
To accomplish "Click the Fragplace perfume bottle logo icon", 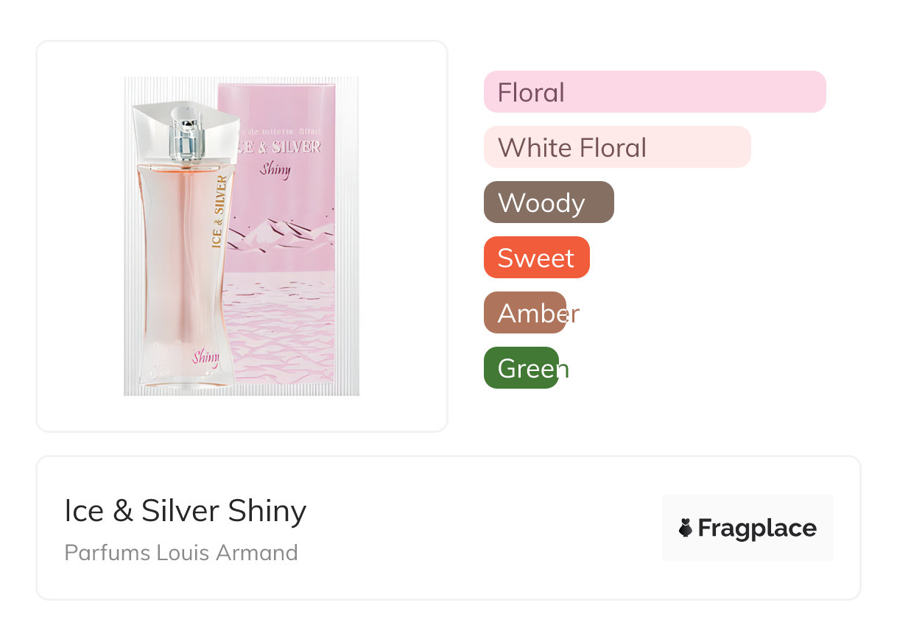I will [x=686, y=528].
